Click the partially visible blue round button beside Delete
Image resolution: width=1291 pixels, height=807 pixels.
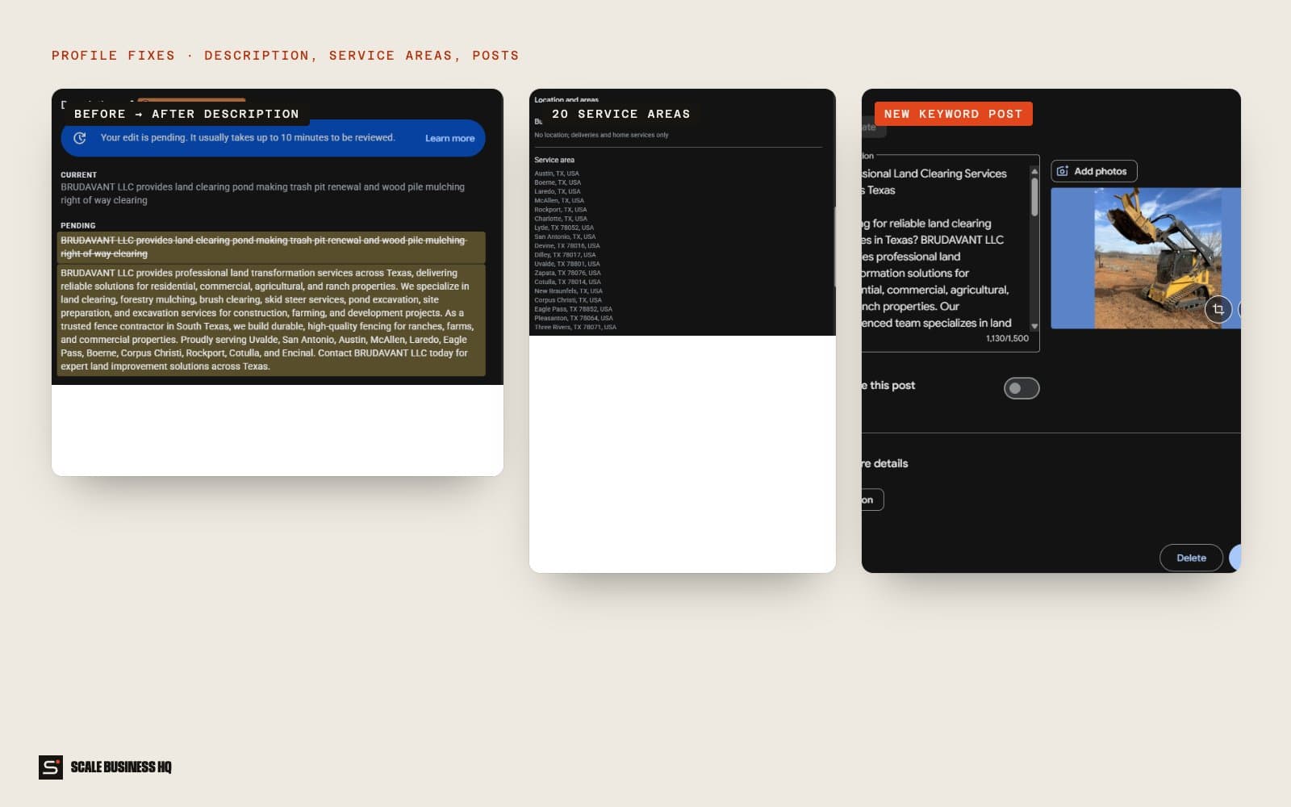(x=1235, y=558)
